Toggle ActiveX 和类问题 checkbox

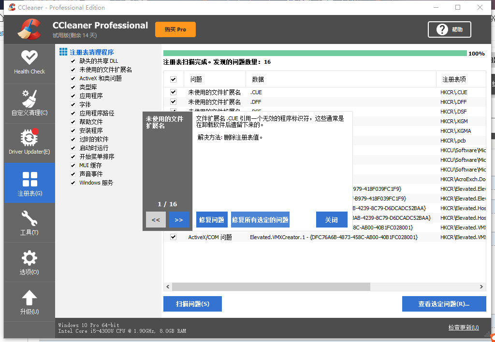tap(73, 79)
